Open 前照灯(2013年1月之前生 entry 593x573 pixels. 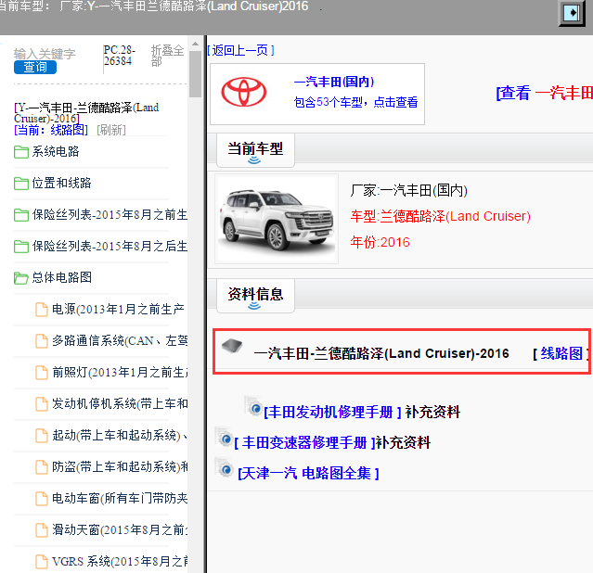(x=120, y=373)
